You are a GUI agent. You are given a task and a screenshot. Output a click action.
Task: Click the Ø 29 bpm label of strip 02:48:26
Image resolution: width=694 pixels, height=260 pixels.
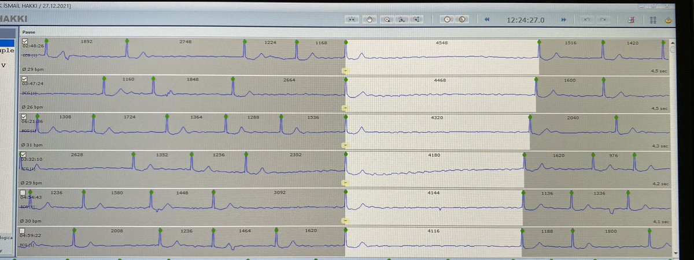[32, 69]
